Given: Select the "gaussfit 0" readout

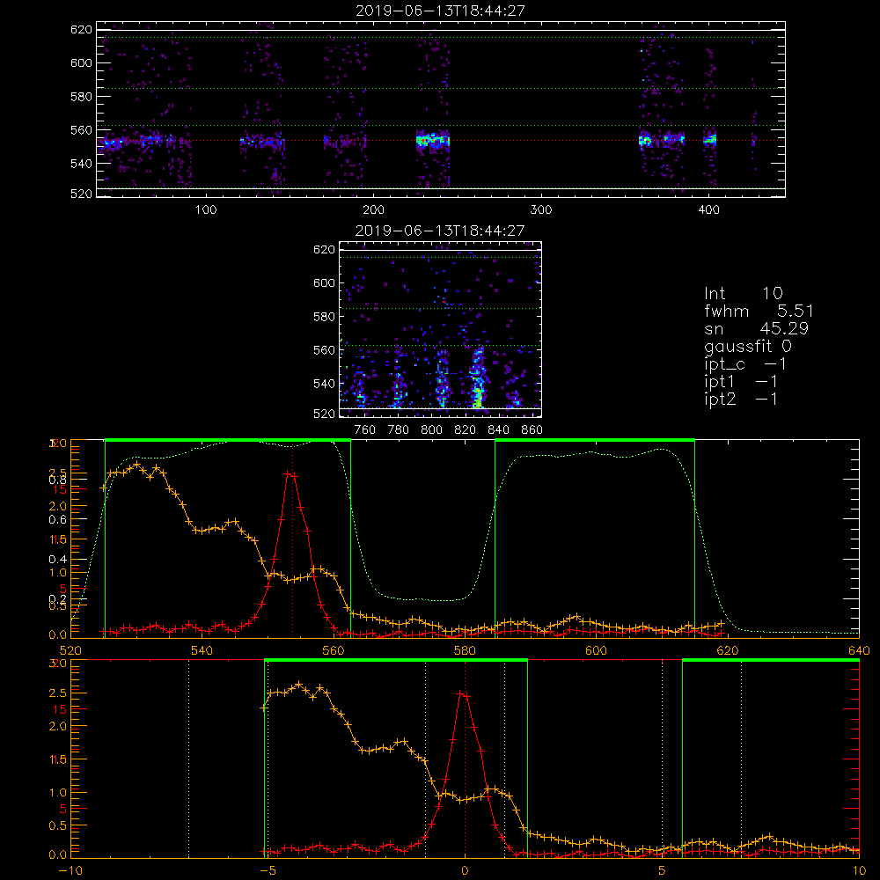Looking at the screenshot, I should (748, 346).
